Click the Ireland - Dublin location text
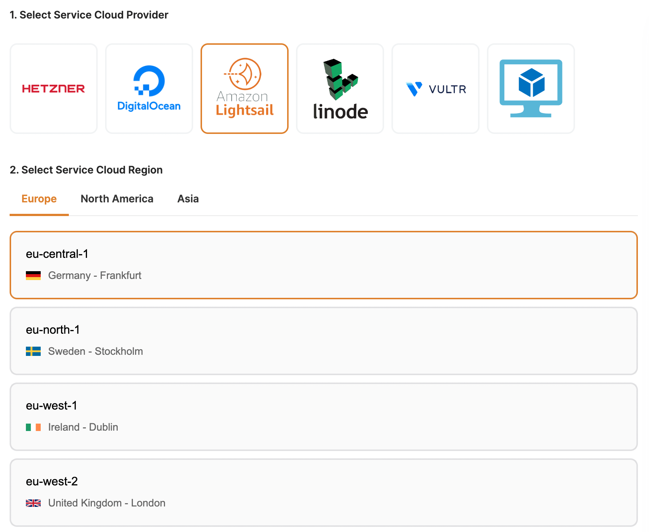This screenshot has height=532, width=649. click(x=83, y=427)
